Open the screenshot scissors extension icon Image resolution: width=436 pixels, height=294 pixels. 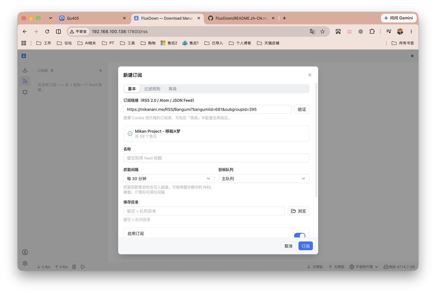[338, 32]
